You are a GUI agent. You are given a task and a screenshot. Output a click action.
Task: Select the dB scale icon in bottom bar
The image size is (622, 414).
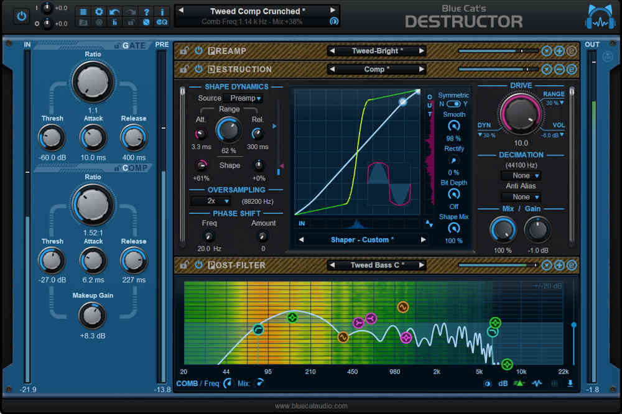point(503,384)
